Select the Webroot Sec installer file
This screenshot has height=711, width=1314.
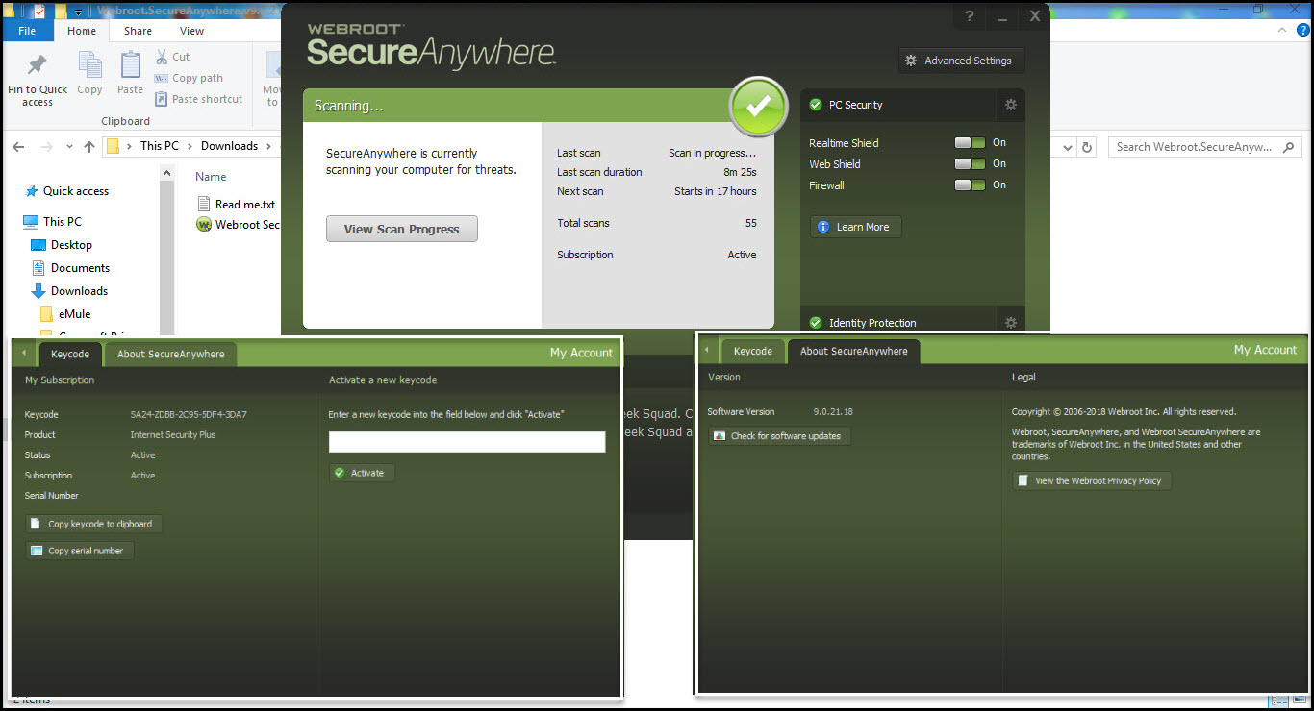tap(239, 225)
